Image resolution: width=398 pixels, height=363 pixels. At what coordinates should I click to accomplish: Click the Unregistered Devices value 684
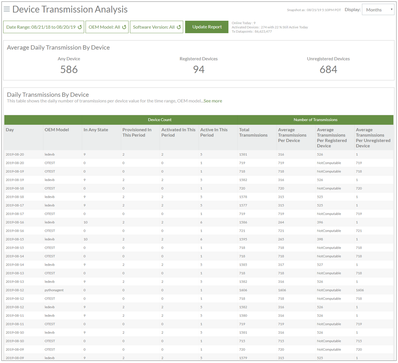(328, 70)
